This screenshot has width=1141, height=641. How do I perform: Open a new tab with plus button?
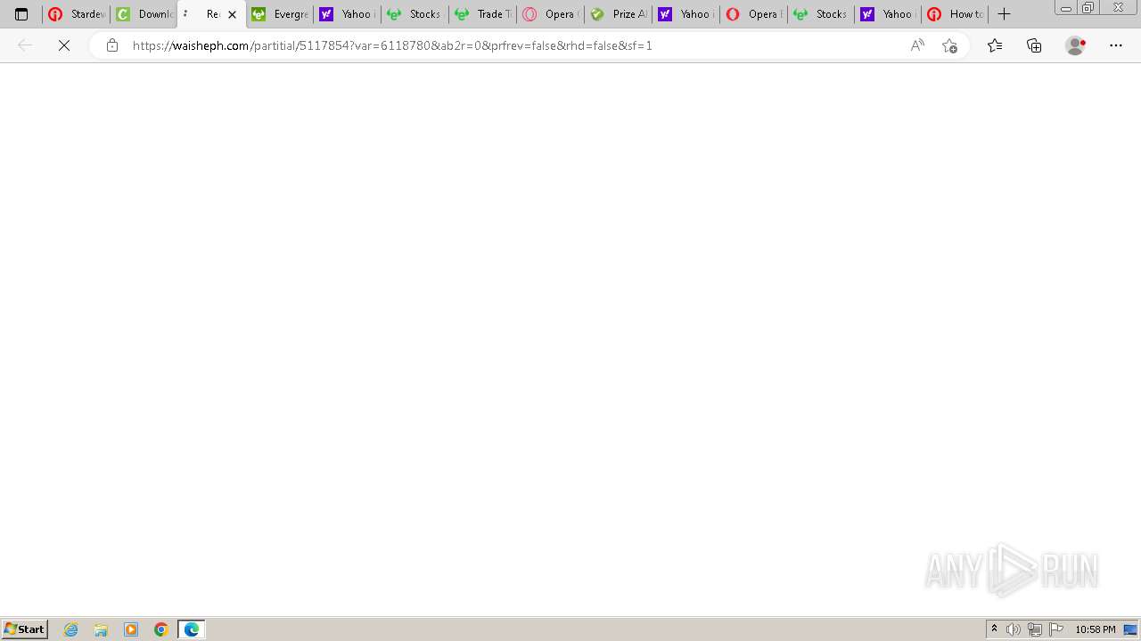click(1004, 14)
